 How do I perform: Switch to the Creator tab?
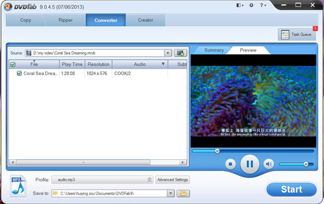[x=146, y=20]
